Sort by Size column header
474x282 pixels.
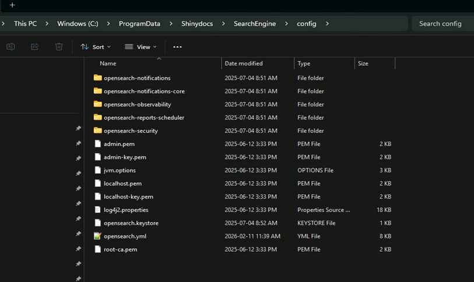363,64
